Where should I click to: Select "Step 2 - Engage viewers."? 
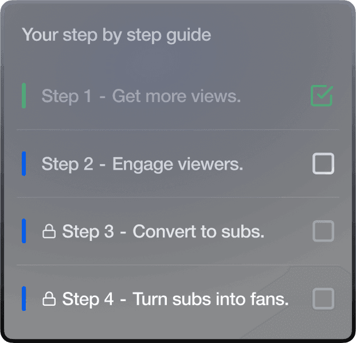pyautogui.click(x=142, y=164)
